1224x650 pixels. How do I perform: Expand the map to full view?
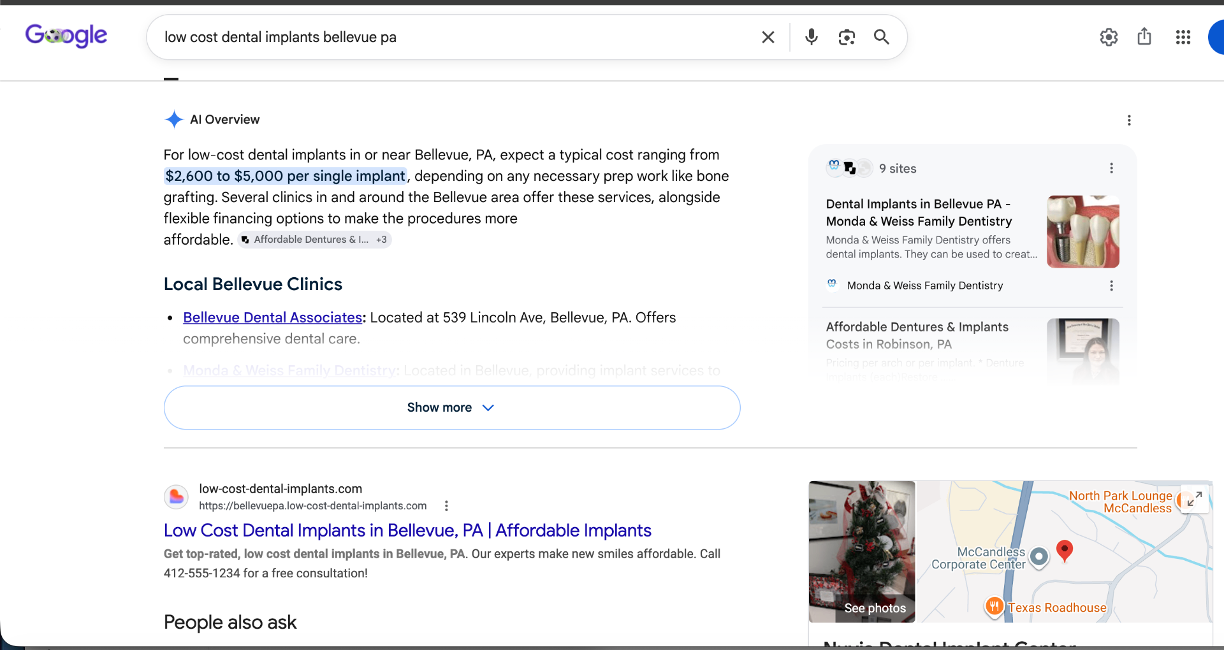(1195, 499)
